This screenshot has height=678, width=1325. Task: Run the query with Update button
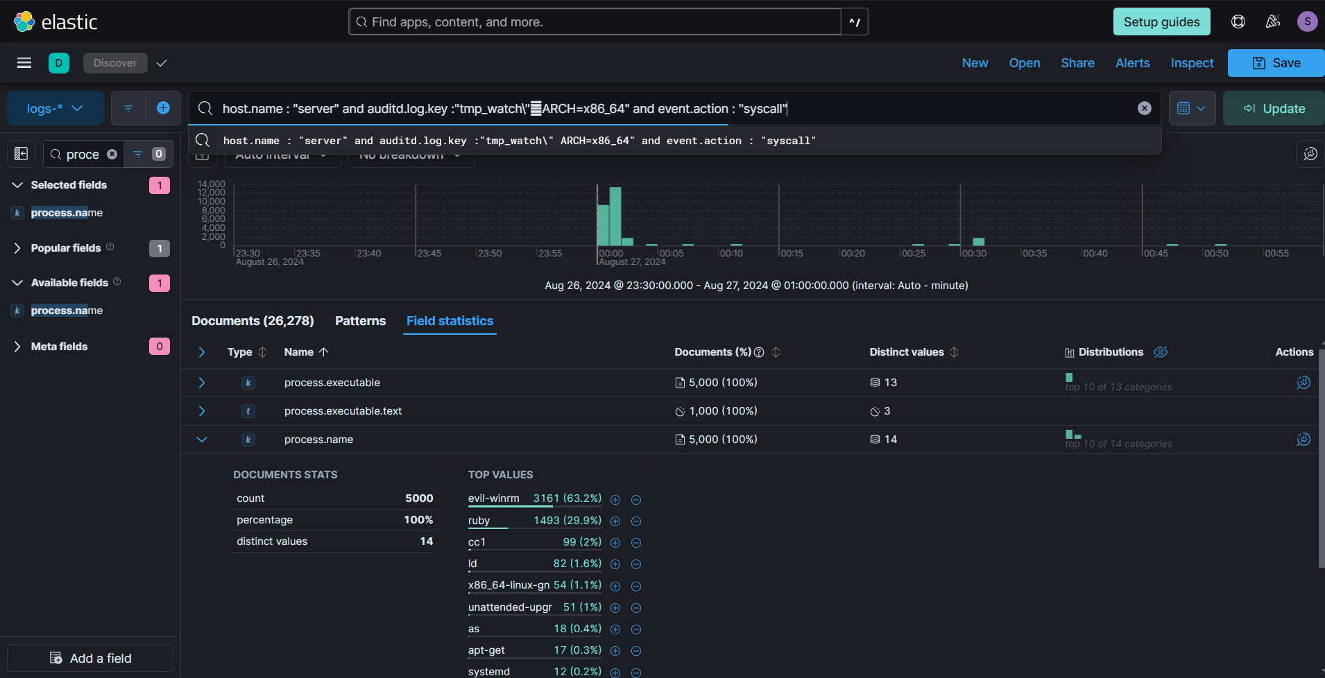pyautogui.click(x=1274, y=108)
